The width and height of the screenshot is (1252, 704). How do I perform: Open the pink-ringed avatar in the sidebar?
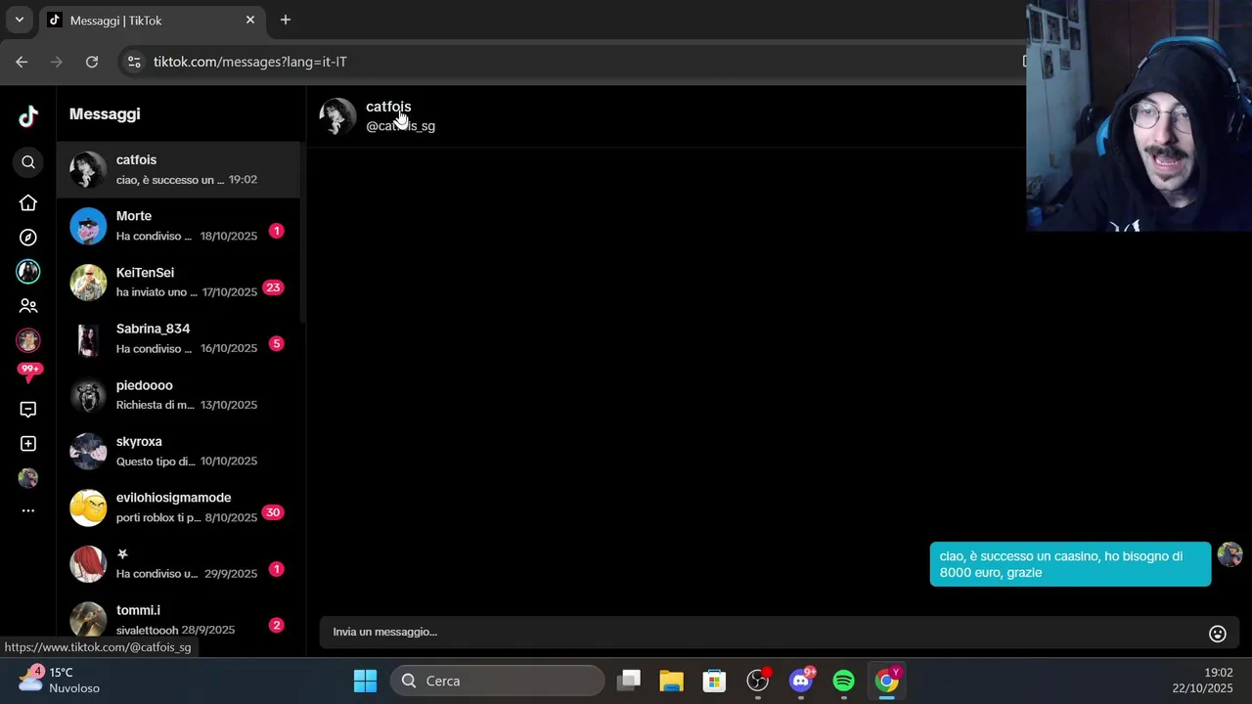coord(28,340)
